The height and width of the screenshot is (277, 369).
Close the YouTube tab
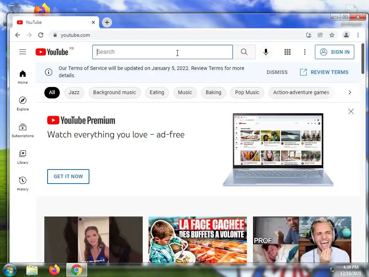click(x=93, y=22)
